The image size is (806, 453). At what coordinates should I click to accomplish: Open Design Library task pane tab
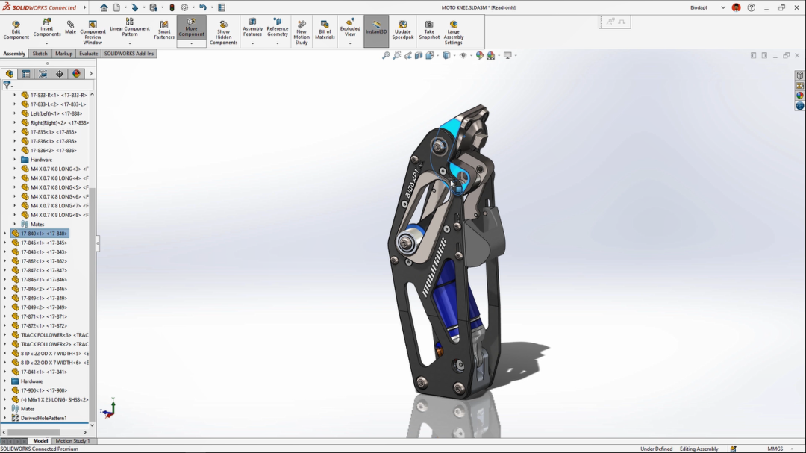tap(800, 86)
